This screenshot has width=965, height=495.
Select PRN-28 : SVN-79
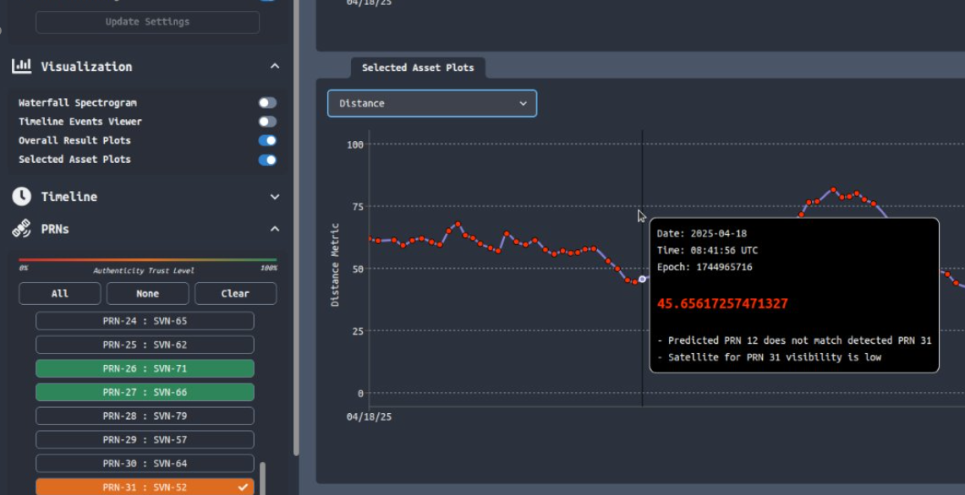(145, 416)
